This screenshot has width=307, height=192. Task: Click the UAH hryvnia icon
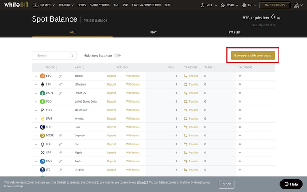point(42,118)
